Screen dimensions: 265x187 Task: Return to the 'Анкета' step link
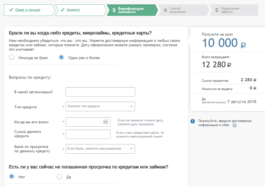73,10
